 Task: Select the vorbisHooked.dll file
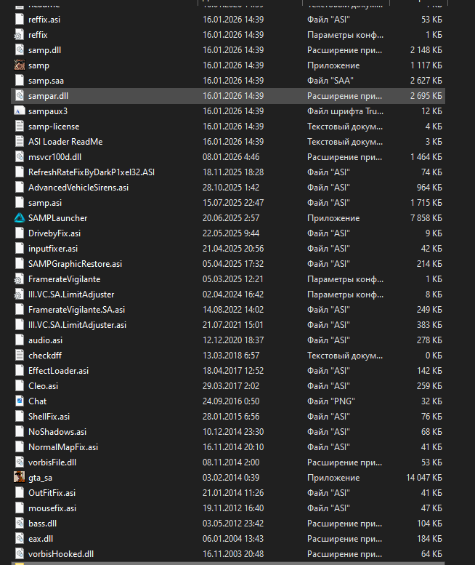(x=61, y=554)
